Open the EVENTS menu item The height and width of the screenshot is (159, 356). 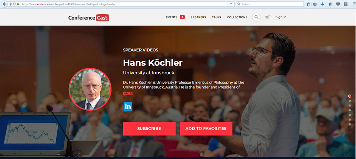point(172,17)
